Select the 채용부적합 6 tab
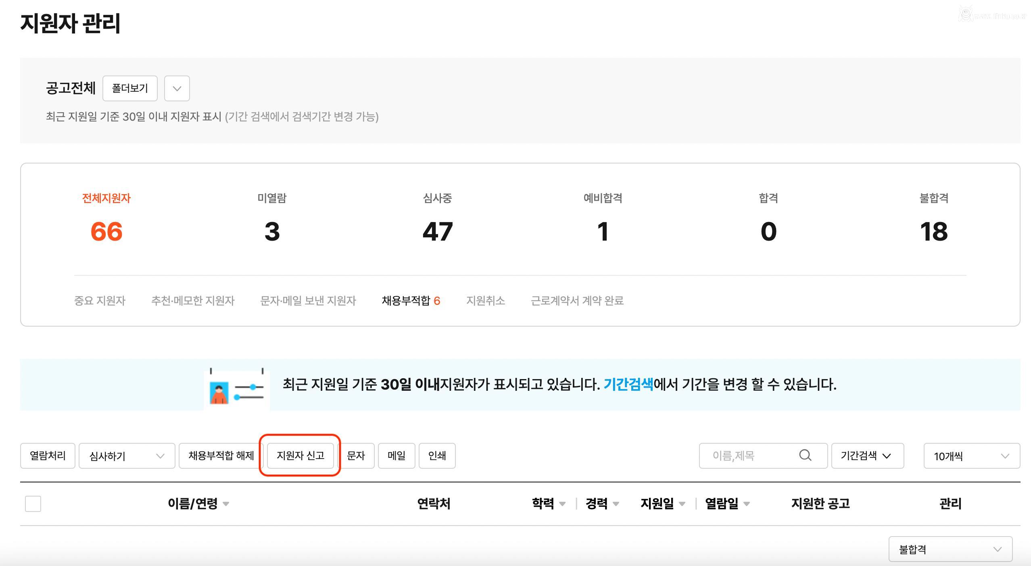The height and width of the screenshot is (566, 1031). [x=411, y=301]
